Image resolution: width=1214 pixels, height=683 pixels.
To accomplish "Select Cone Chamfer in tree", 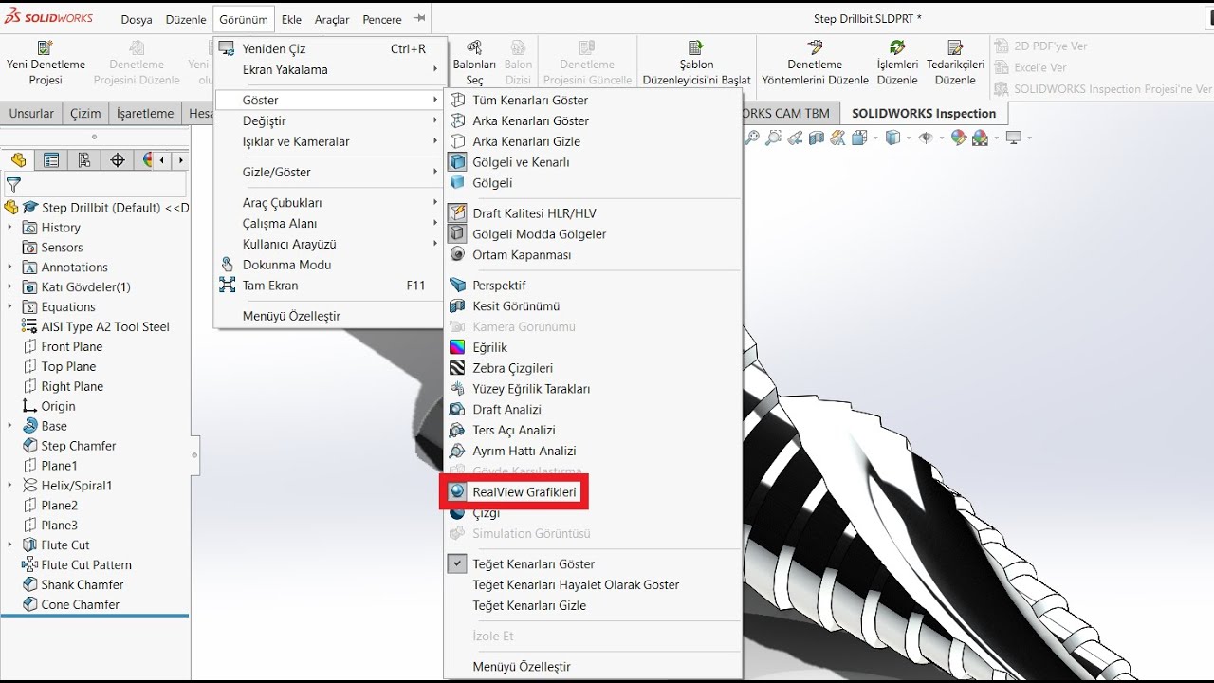I will point(80,605).
